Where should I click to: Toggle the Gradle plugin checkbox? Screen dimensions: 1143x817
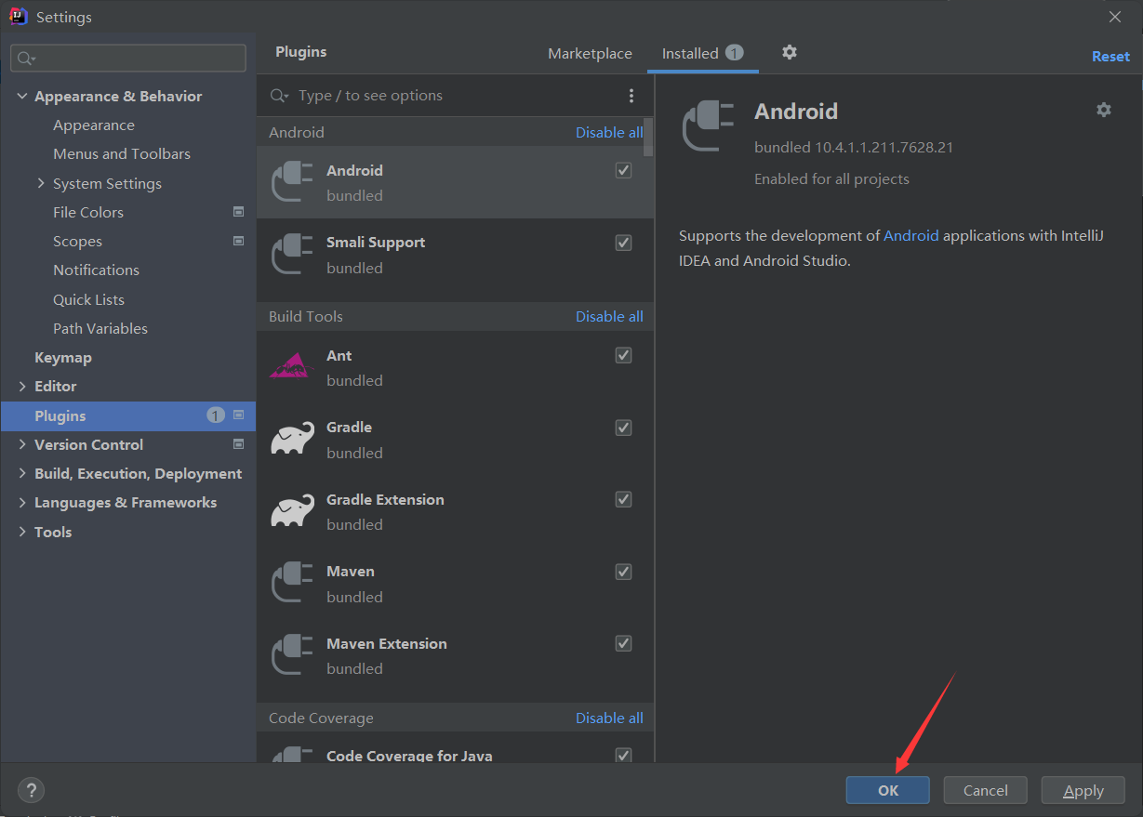click(624, 428)
